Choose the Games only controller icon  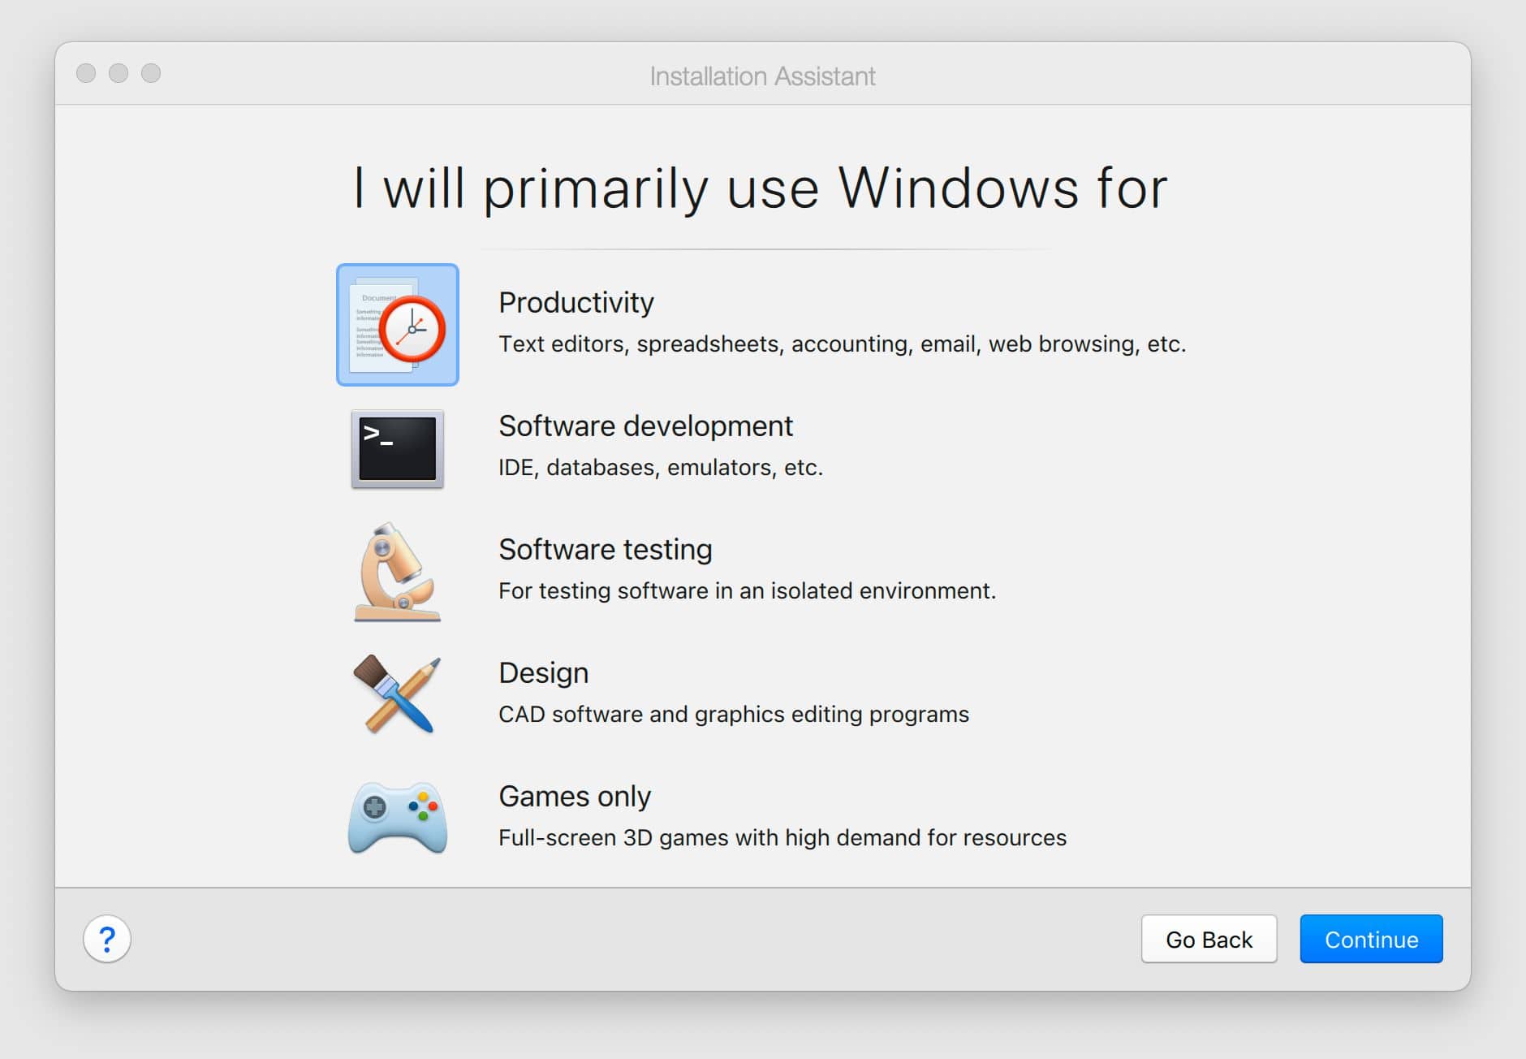coord(397,817)
